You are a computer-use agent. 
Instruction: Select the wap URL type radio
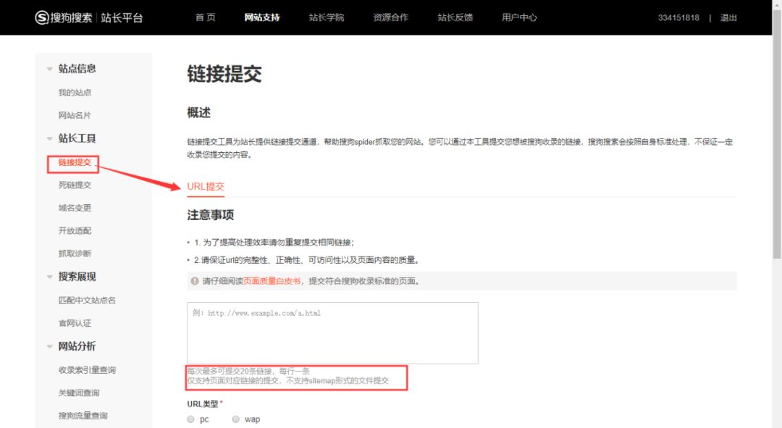coord(235,419)
